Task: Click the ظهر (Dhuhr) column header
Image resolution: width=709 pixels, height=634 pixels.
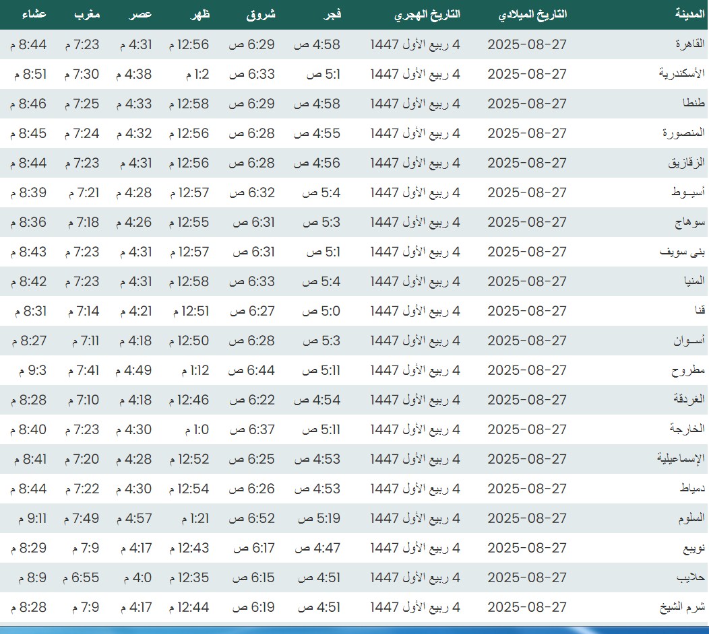Action: pyautogui.click(x=200, y=14)
